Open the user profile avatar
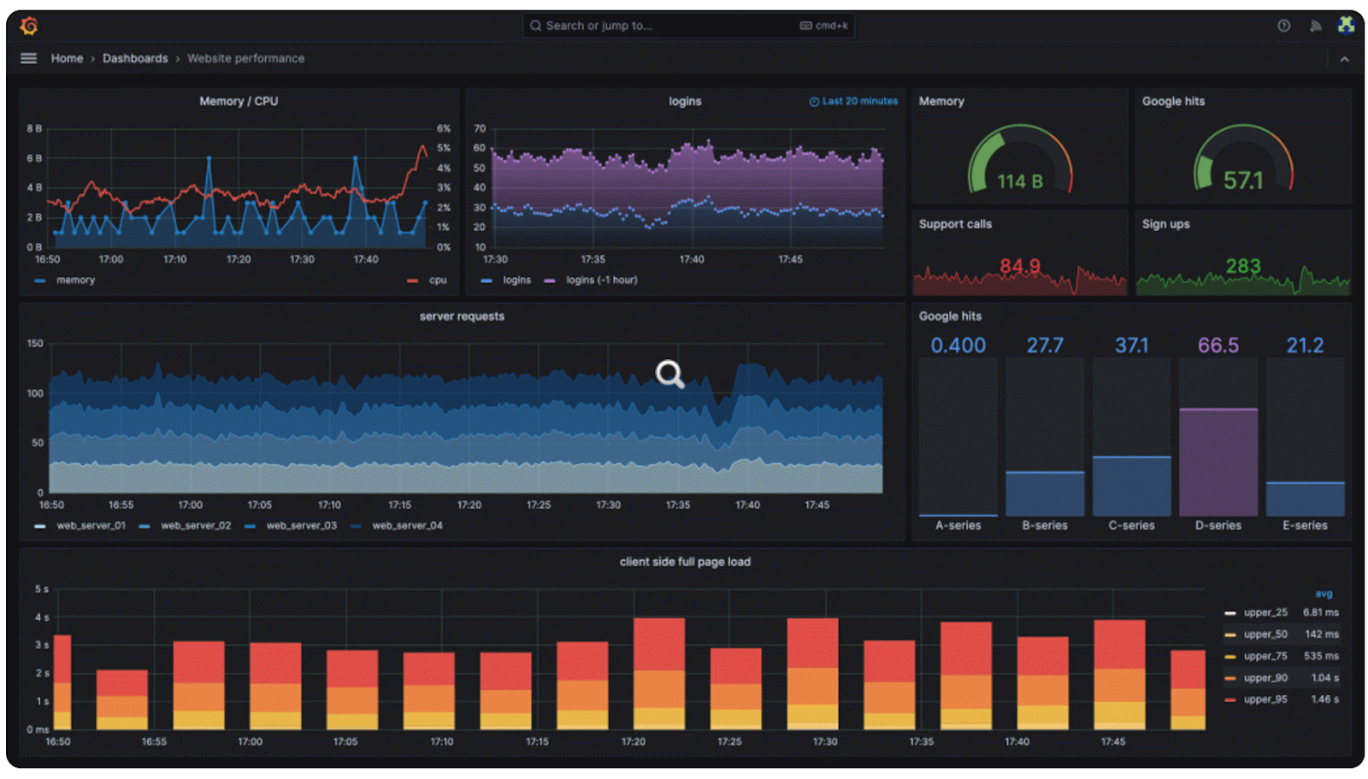Screen dimensions: 1368x779 coord(1347,24)
